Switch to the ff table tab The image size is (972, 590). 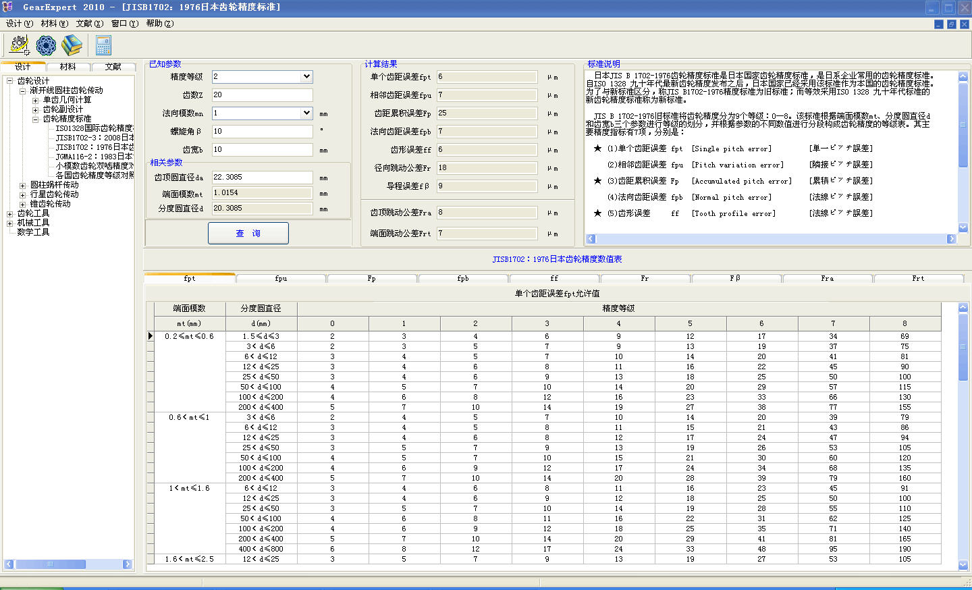(554, 278)
